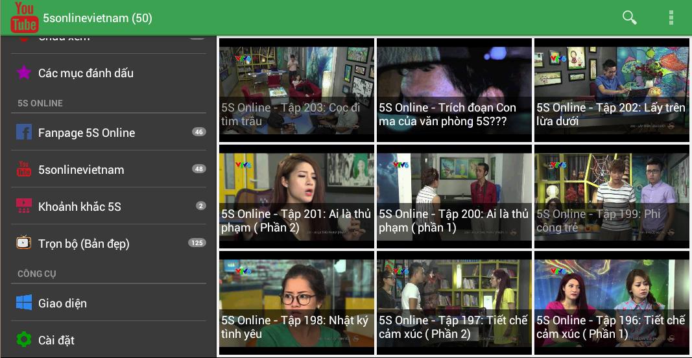Viewport: 692px width, 358px height.
Task: Click the 5sonlinevietnam YouTube icon
Action: pos(24,169)
